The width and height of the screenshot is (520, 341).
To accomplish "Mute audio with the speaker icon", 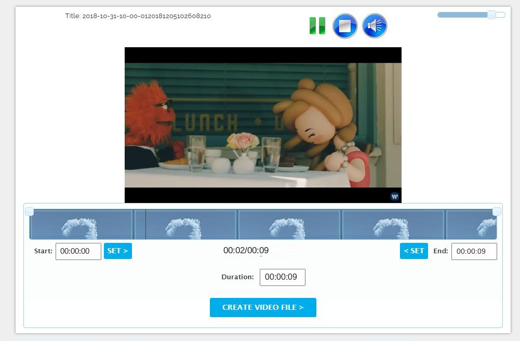I will [x=375, y=26].
